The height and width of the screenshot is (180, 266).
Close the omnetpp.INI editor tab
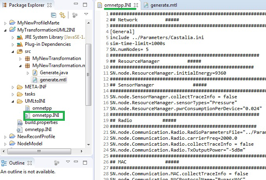point(136,5)
